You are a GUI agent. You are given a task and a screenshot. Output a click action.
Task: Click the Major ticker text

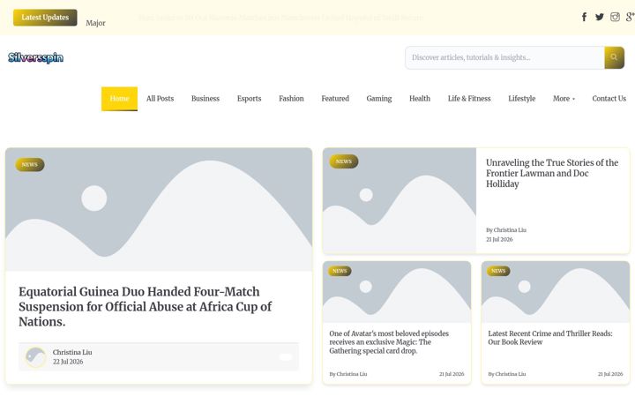click(x=95, y=23)
